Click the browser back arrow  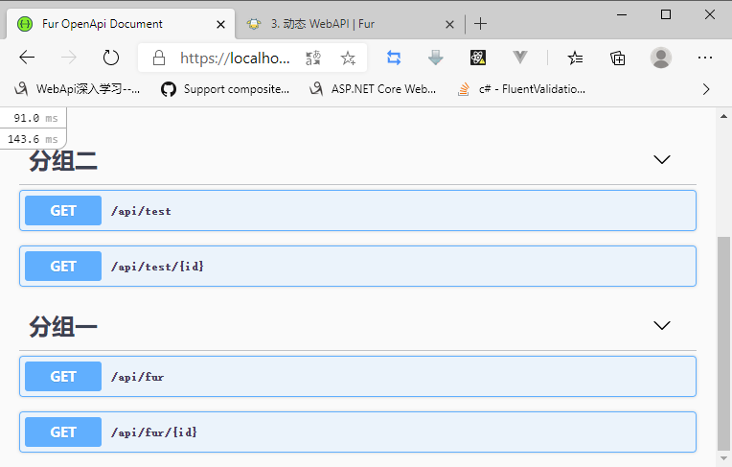[x=27, y=58]
